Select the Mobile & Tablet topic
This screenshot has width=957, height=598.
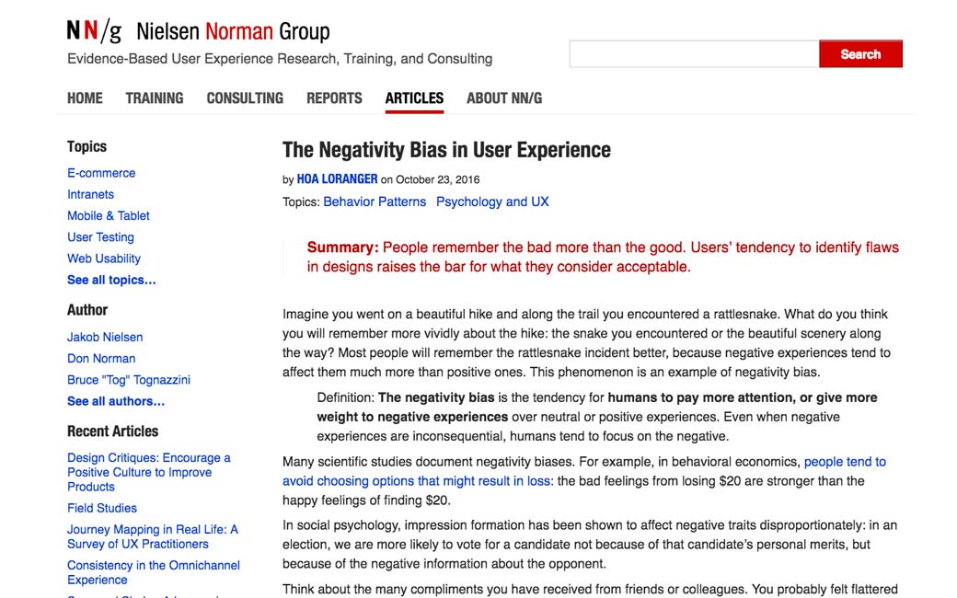tap(109, 215)
